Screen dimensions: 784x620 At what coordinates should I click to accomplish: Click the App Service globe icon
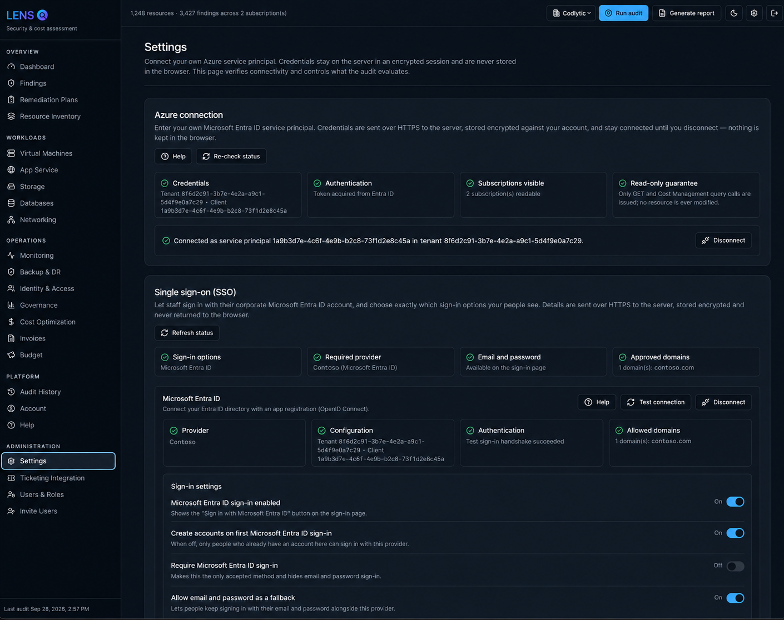(11, 170)
